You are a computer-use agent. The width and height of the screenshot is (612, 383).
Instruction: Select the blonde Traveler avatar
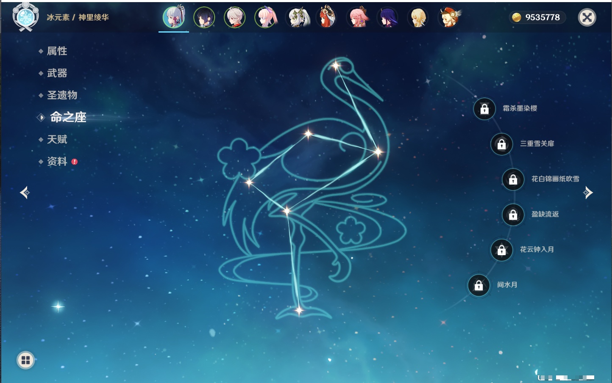(x=418, y=17)
